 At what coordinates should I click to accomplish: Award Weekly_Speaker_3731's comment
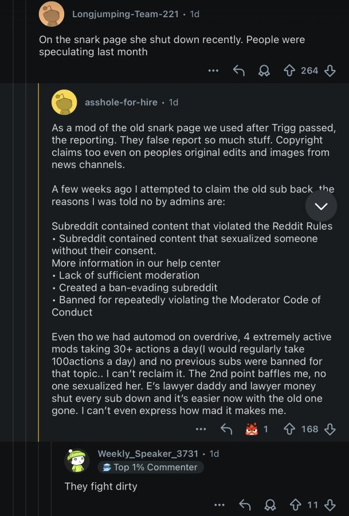[270, 505]
